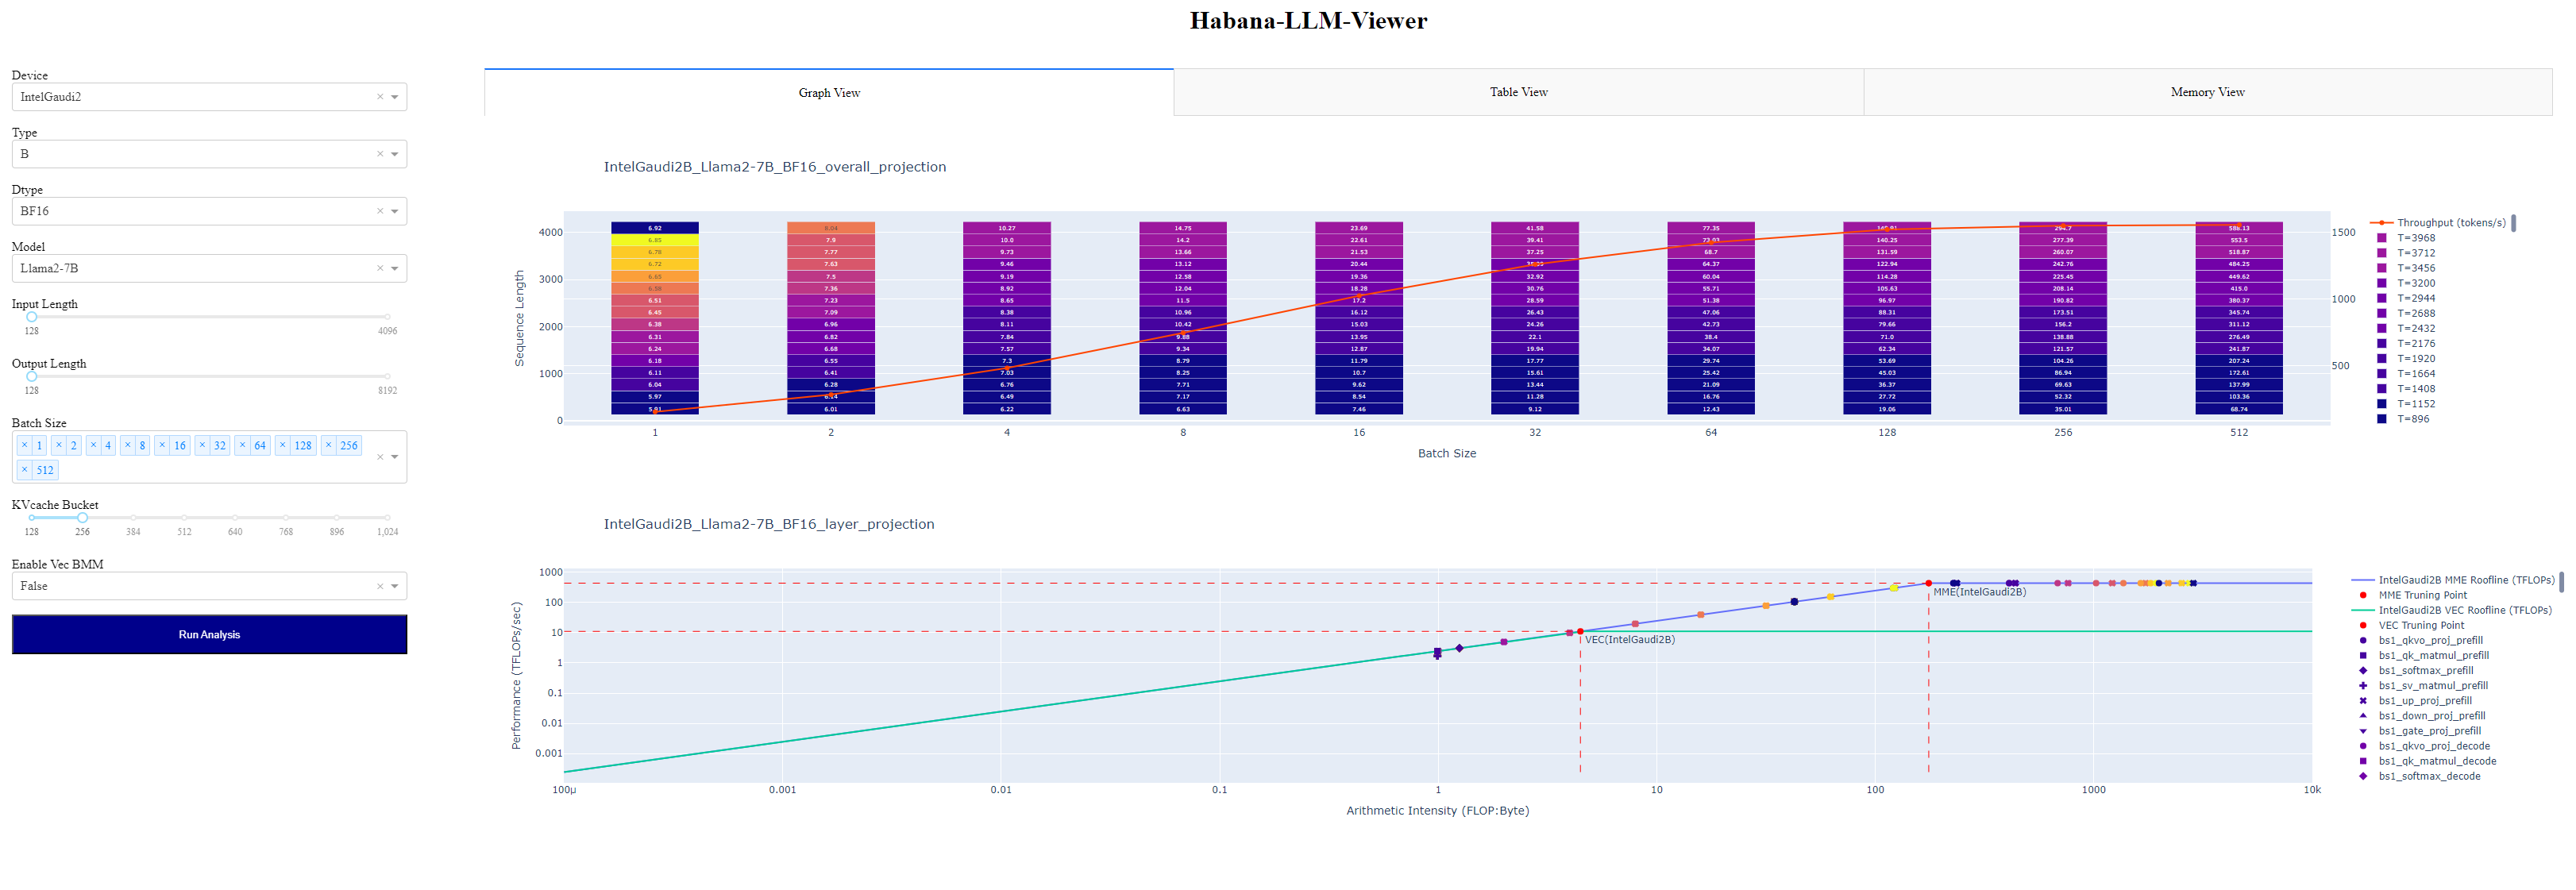This screenshot has width=2576, height=890.
Task: Remove batch size 256 chip
Action: tap(328, 445)
